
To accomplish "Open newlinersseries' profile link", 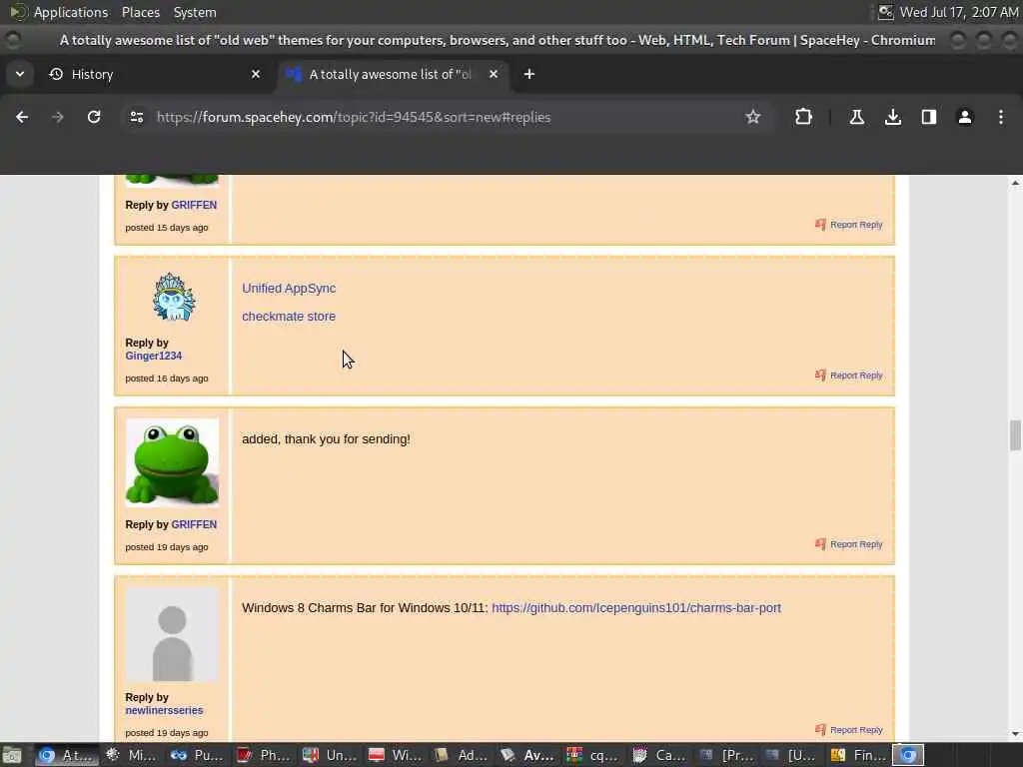I will click(164, 710).
